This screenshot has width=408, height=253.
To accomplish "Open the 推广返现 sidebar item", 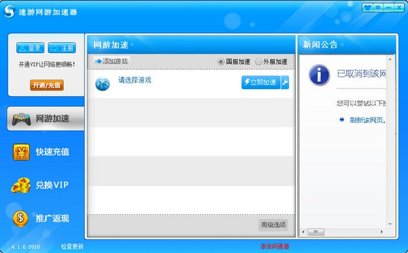I will pos(41,218).
